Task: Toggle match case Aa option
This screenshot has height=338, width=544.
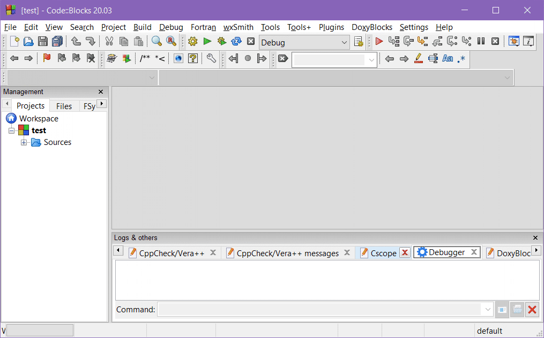Action: pyautogui.click(x=448, y=59)
